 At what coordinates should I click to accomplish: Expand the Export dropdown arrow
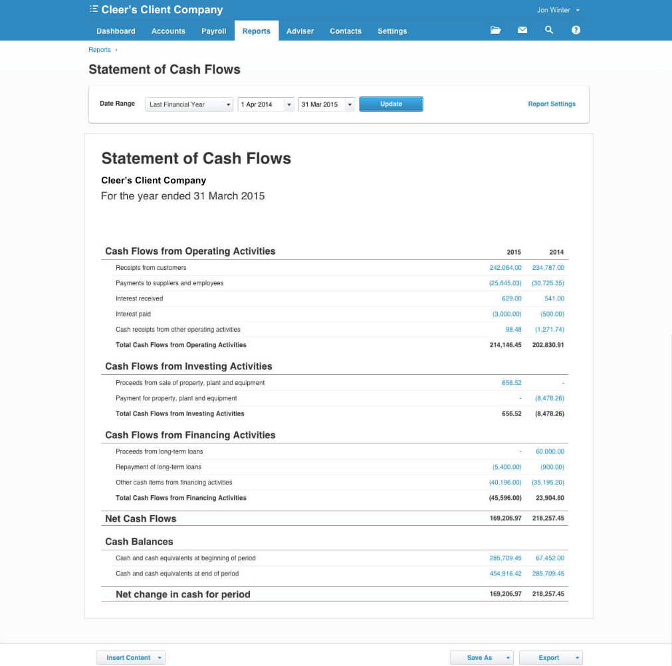click(578, 657)
